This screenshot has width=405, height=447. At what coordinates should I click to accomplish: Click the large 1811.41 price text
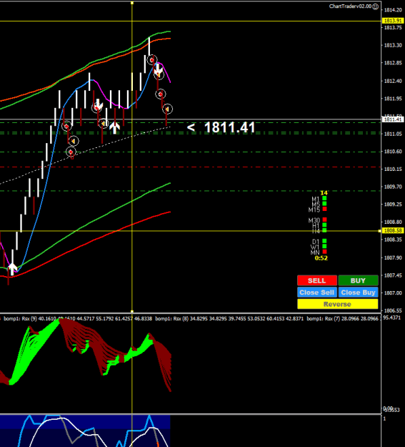coord(229,127)
